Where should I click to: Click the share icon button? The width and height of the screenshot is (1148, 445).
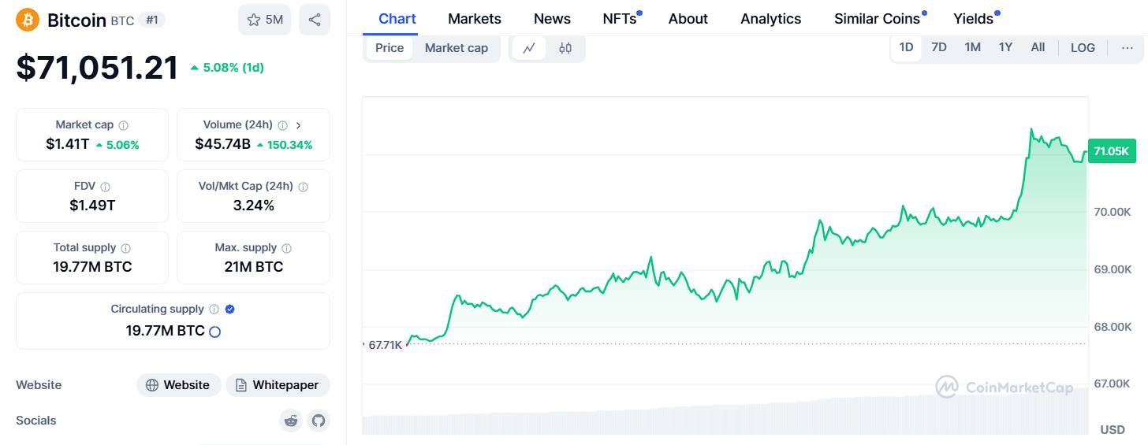(x=315, y=20)
